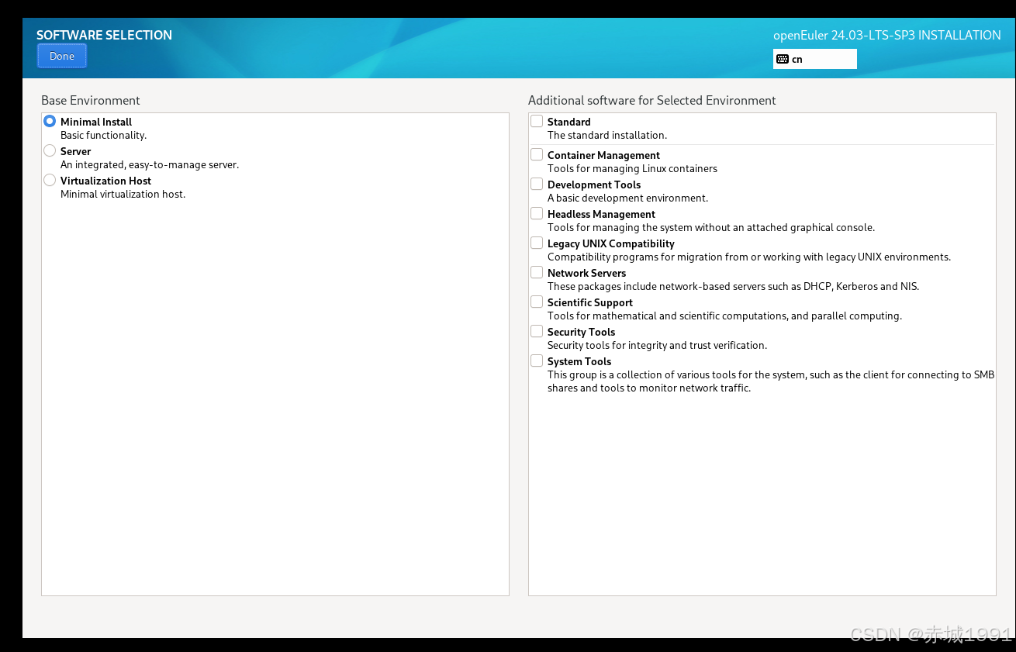Screen dimensions: 1016x652
Task: Check Container Management add-on
Action: pyautogui.click(x=536, y=154)
